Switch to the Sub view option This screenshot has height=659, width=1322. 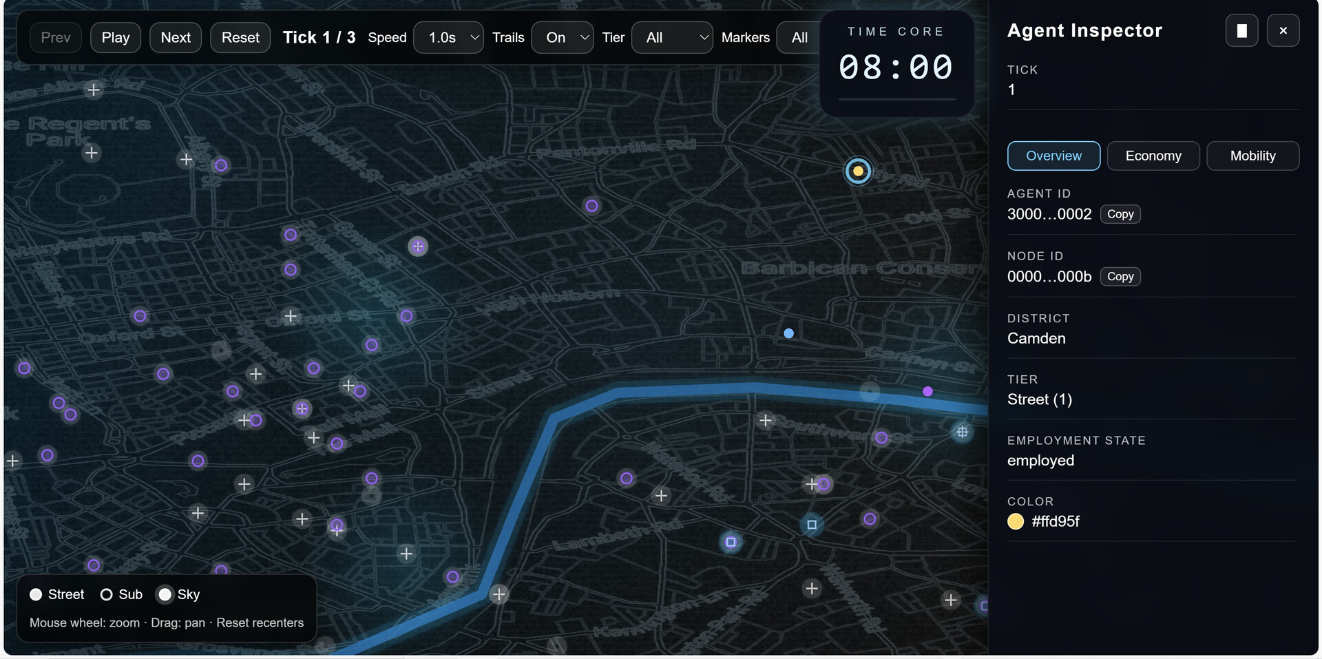point(107,594)
